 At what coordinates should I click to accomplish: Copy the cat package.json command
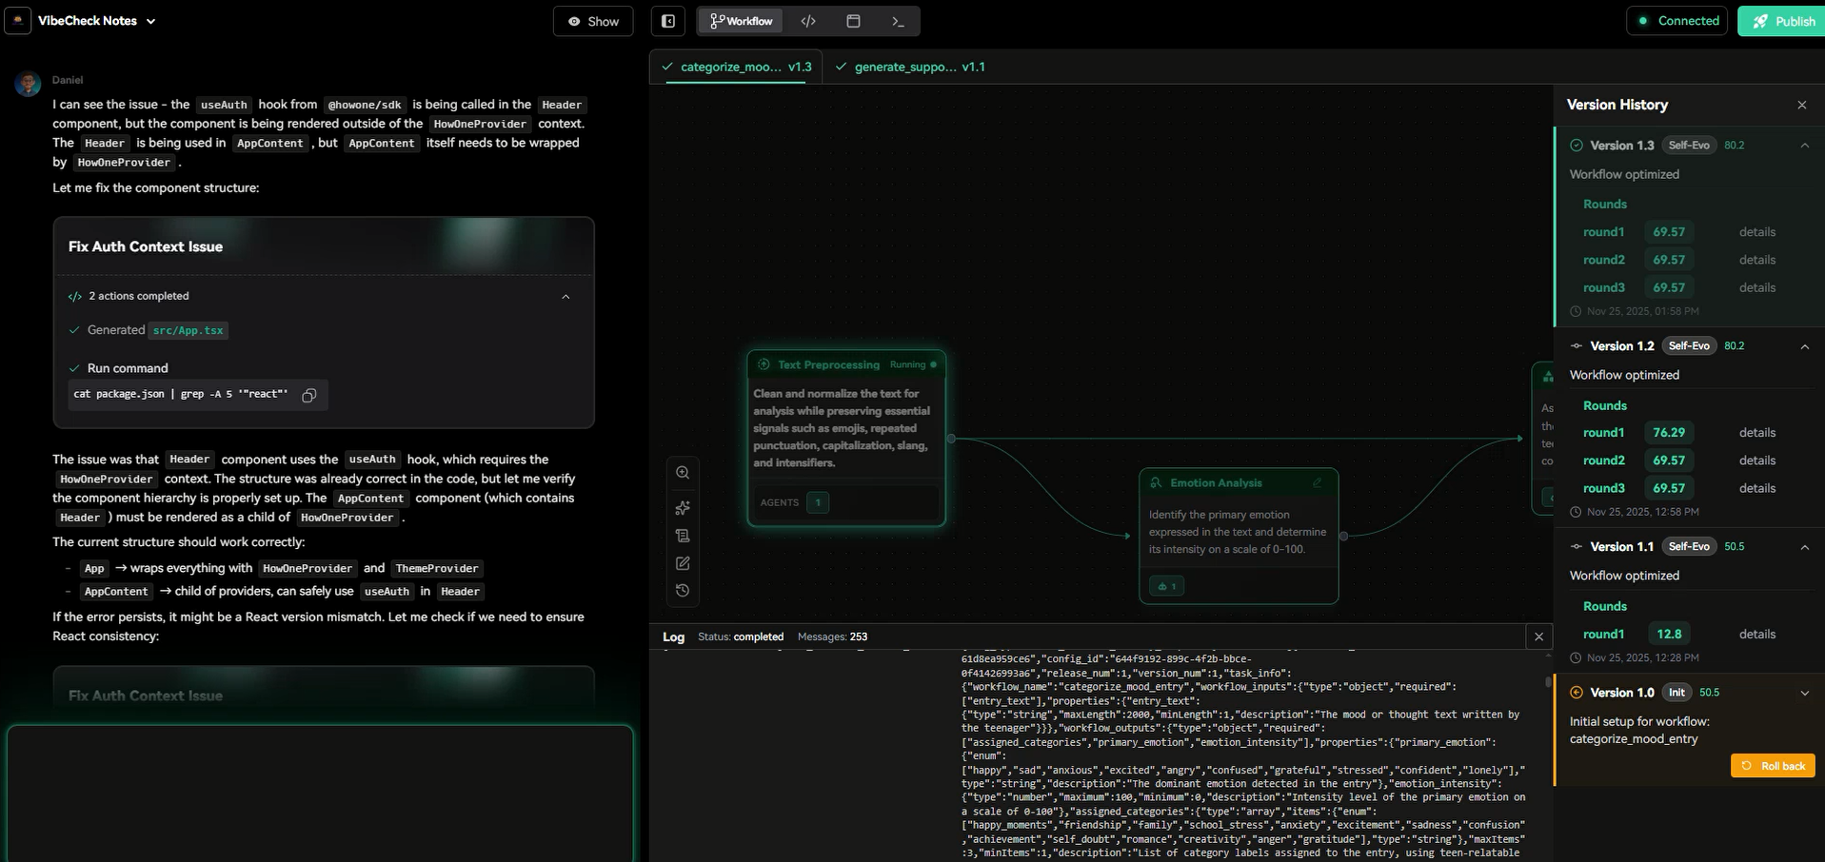pos(308,395)
